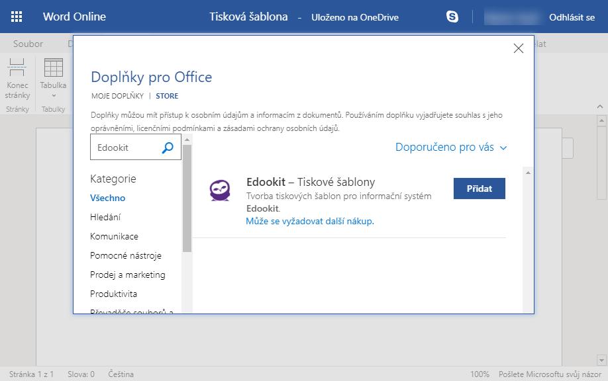Click the Odhlásit se link

[x=572, y=17]
